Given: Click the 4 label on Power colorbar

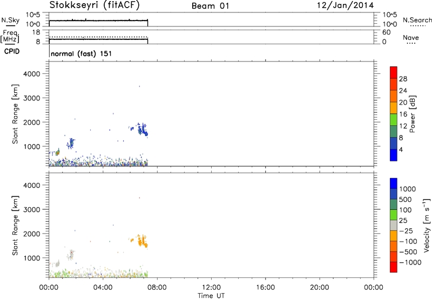Looking at the screenshot, I should pos(401,150).
